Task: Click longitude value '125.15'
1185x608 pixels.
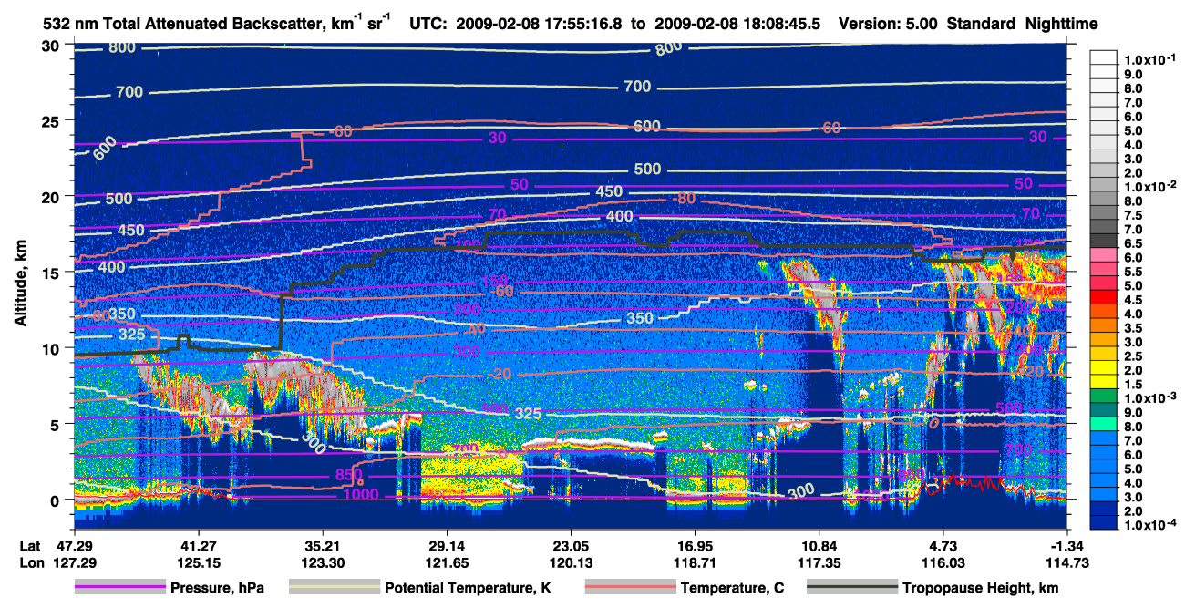Action: click(197, 563)
